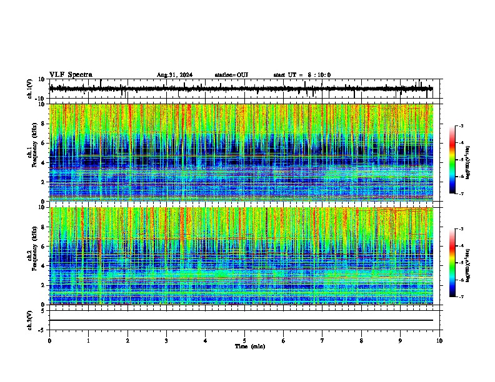495x382 pixels.
Task: Click inside the ch.1 frequency spectrogram
Action: tap(241, 152)
